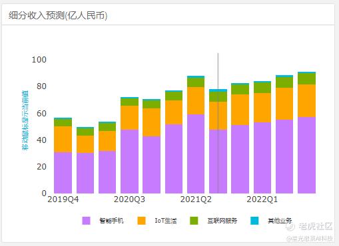Click the 2021Q2 x-axis label
The width and height of the screenshot is (339, 246).
tap(196, 199)
